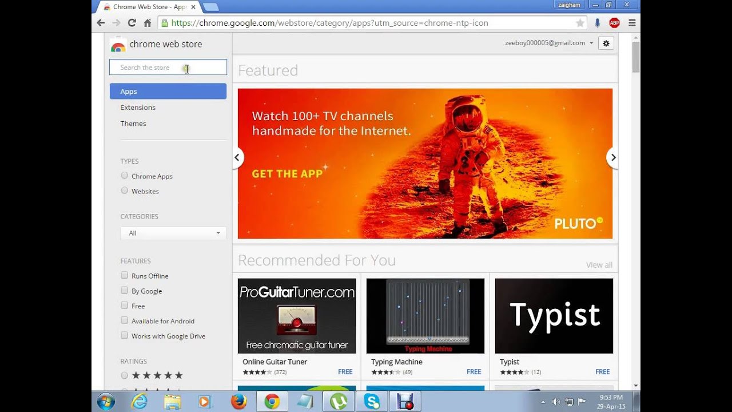The width and height of the screenshot is (732, 412).
Task: Go to browser home page
Action: (147, 23)
